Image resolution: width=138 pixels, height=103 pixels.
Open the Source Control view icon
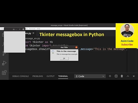(x=4, y=54)
